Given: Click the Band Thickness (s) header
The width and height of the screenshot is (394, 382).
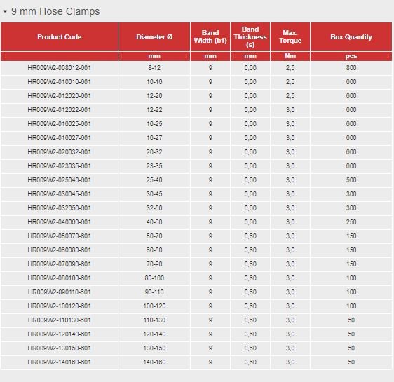Looking at the screenshot, I should [x=250, y=37].
